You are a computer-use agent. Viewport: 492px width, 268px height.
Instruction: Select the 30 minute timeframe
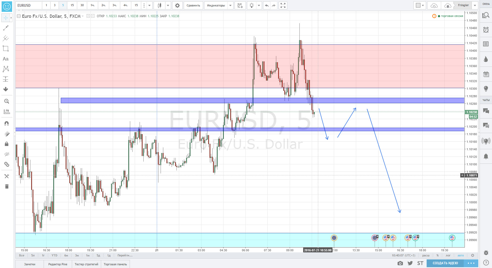pos(82,5)
